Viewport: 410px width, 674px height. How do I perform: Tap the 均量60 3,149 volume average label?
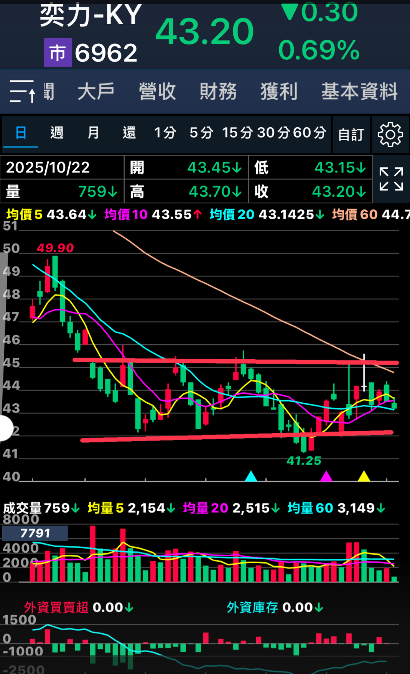[x=336, y=508]
